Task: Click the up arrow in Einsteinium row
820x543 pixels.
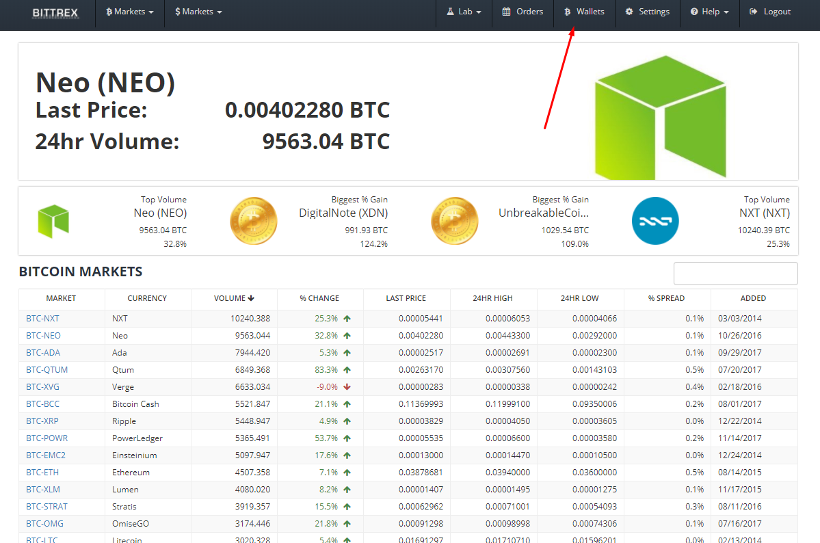Action: click(x=347, y=455)
